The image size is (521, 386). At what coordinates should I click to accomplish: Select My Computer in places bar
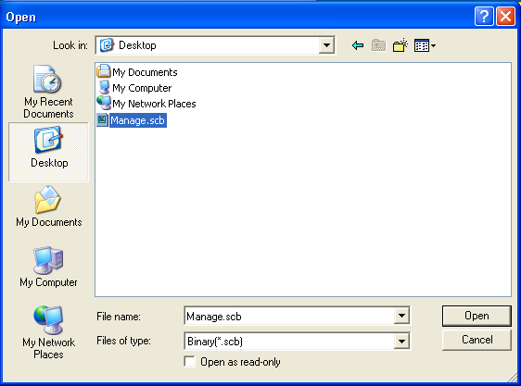[48, 267]
